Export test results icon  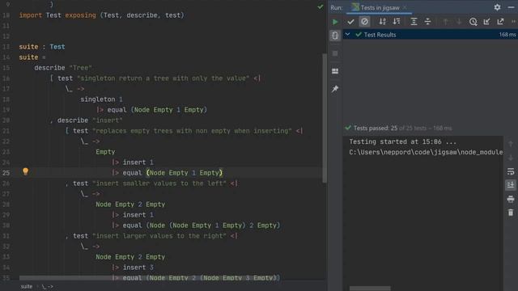click(500, 22)
